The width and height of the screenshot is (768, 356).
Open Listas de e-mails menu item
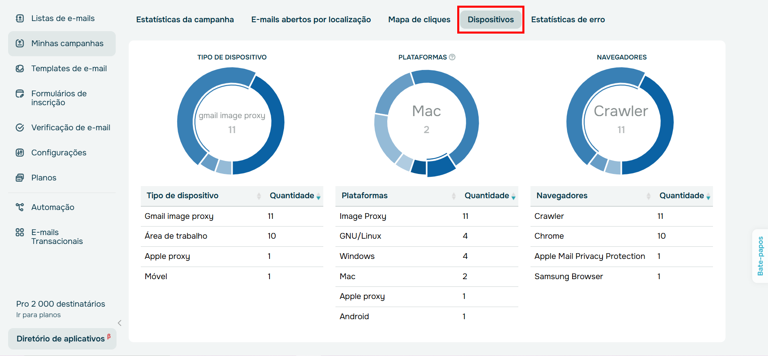(62, 18)
